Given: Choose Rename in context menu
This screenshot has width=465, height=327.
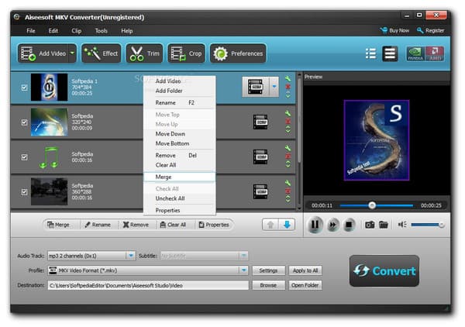Looking at the screenshot, I should point(180,102).
